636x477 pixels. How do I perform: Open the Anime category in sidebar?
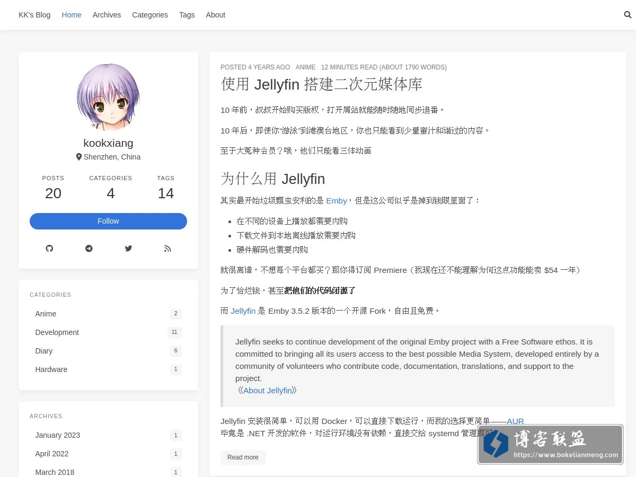(x=108, y=314)
